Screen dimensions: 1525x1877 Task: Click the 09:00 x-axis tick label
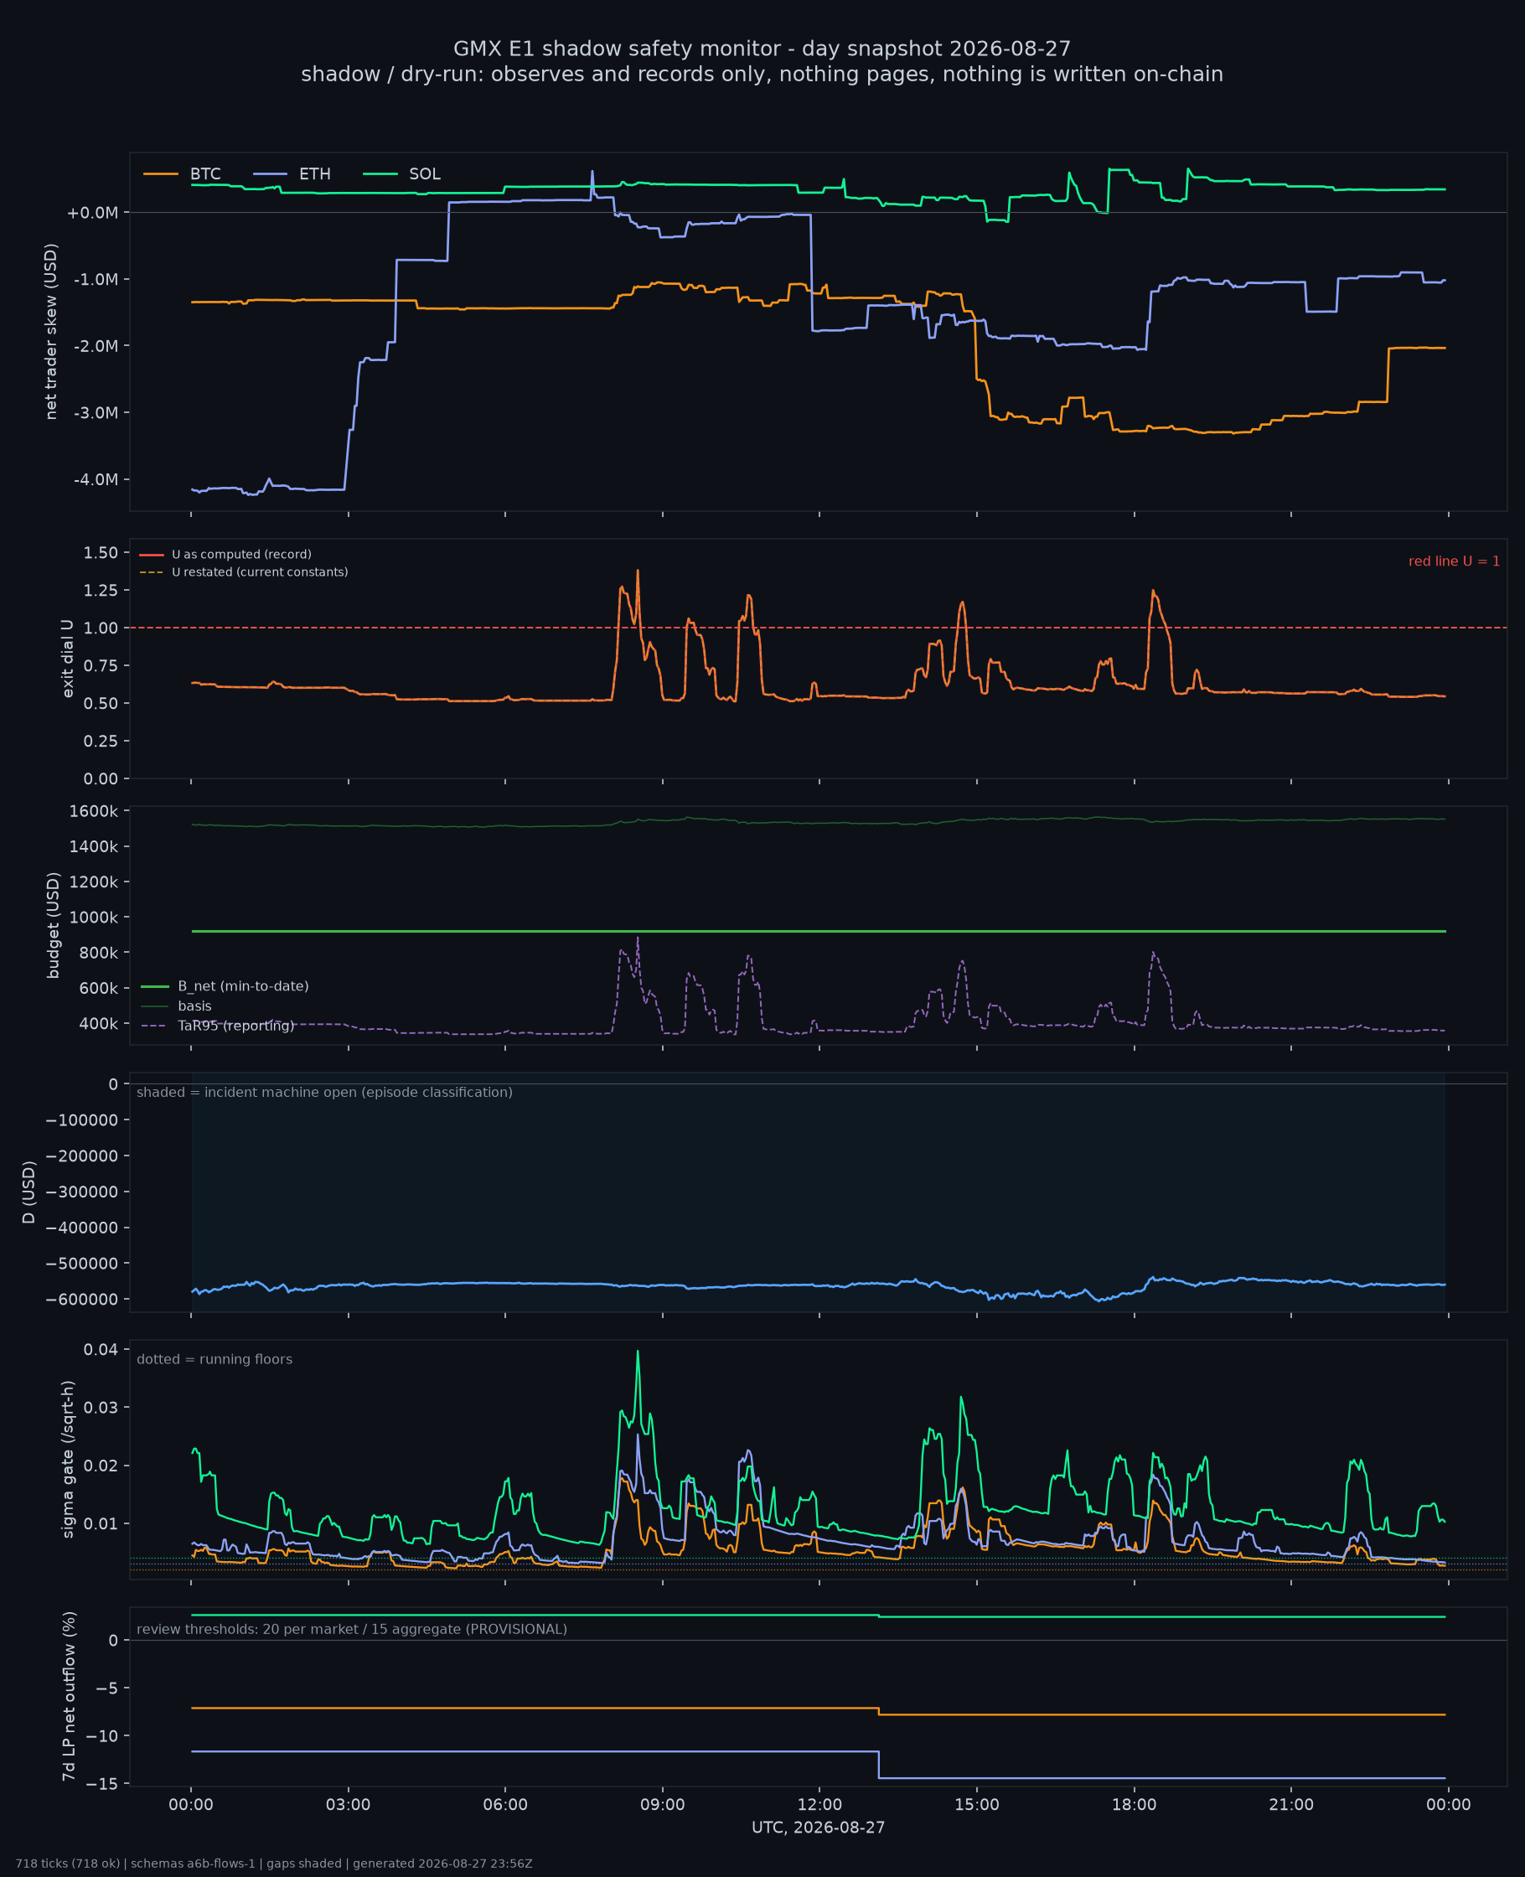662,1805
